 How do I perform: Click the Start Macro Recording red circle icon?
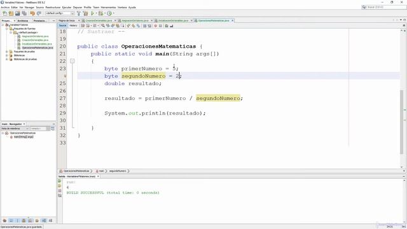pyautogui.click(x=156, y=25)
